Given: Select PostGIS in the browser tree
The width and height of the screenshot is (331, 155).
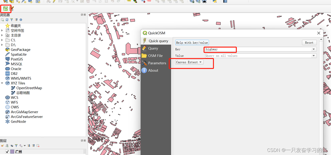Looking at the screenshot, I should [x=17, y=59].
